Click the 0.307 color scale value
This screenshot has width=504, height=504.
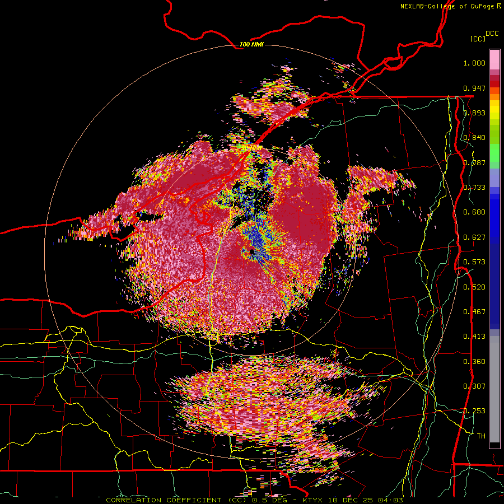click(x=474, y=386)
